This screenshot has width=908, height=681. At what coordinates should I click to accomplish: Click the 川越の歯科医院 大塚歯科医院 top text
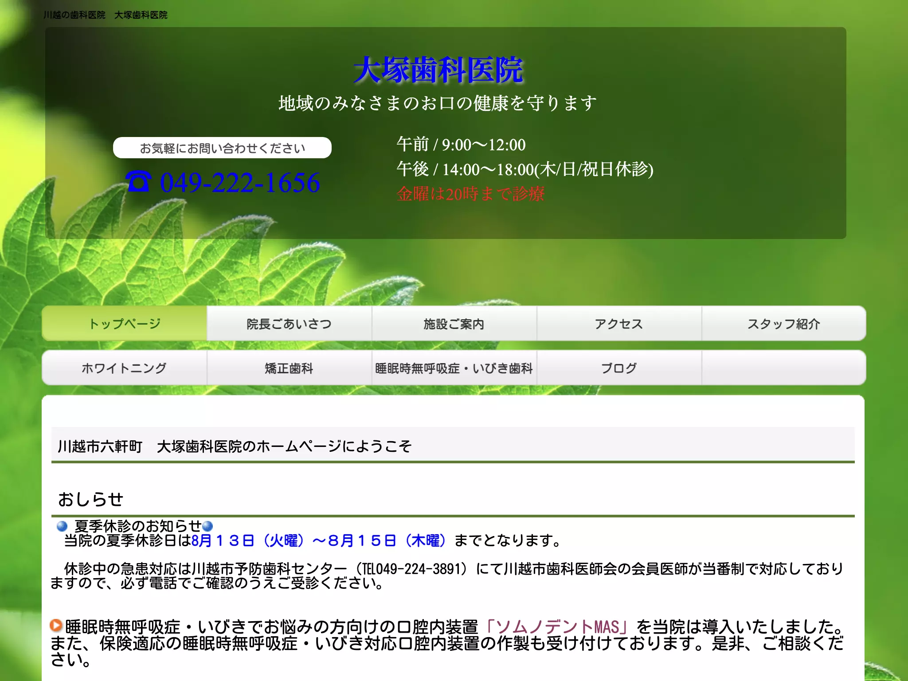pos(106,15)
